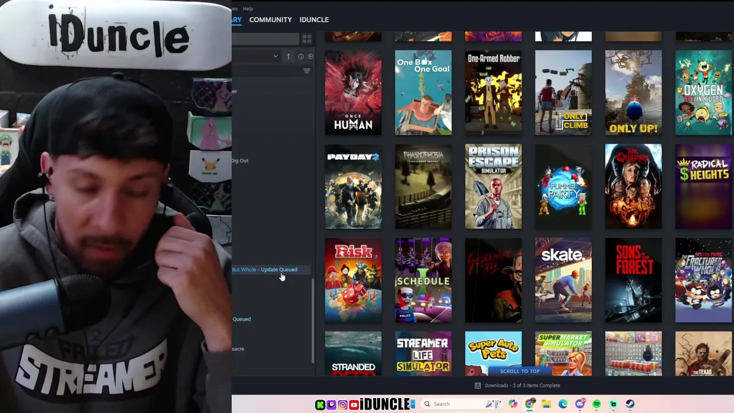Switch to Google Chrome on taskbar
The height and width of the screenshot is (413, 734).
[529, 404]
